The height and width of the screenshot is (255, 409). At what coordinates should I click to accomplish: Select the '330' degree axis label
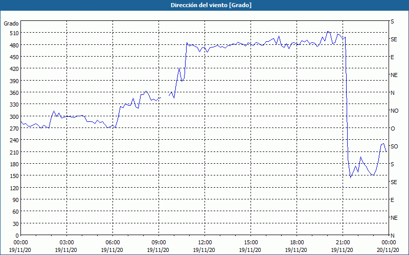tap(14, 105)
